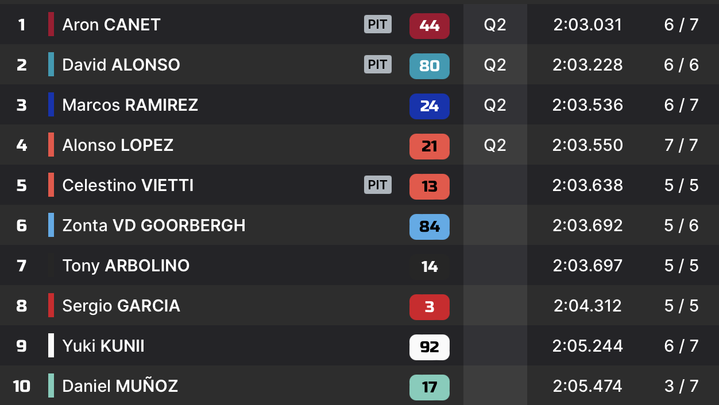Click the white team color bar by Yuki Kunii
This screenshot has width=719, height=405.
coord(51,345)
